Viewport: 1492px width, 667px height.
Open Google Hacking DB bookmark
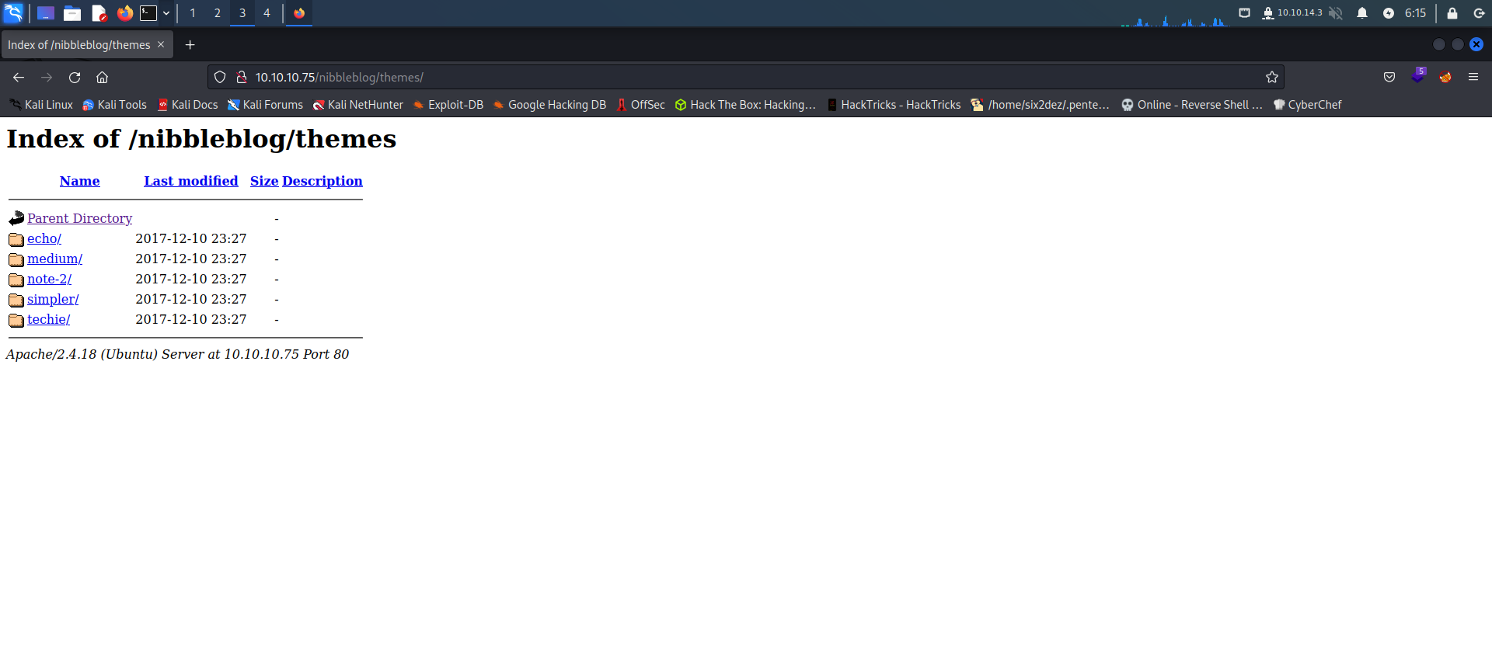(549, 105)
